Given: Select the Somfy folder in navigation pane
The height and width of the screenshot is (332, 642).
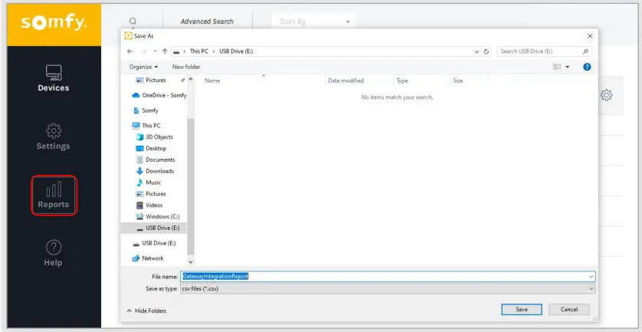Looking at the screenshot, I should pyautogui.click(x=146, y=110).
